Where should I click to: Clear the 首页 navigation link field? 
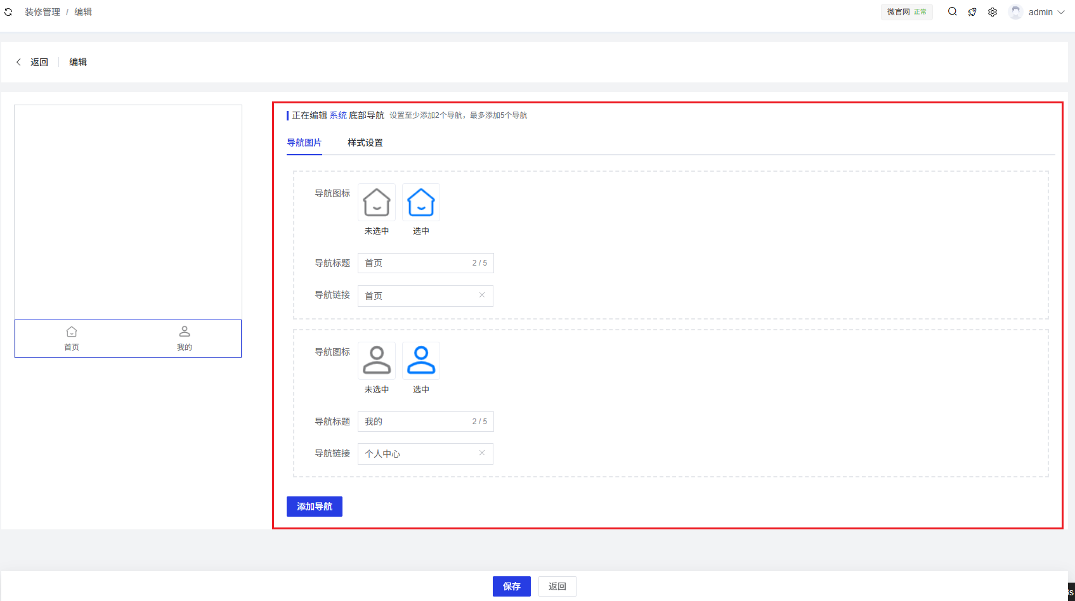tap(482, 295)
